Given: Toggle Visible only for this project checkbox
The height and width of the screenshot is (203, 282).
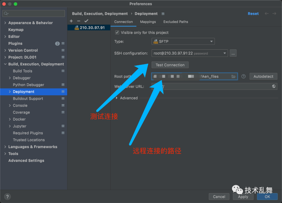Looking at the screenshot, I should coord(117,33).
